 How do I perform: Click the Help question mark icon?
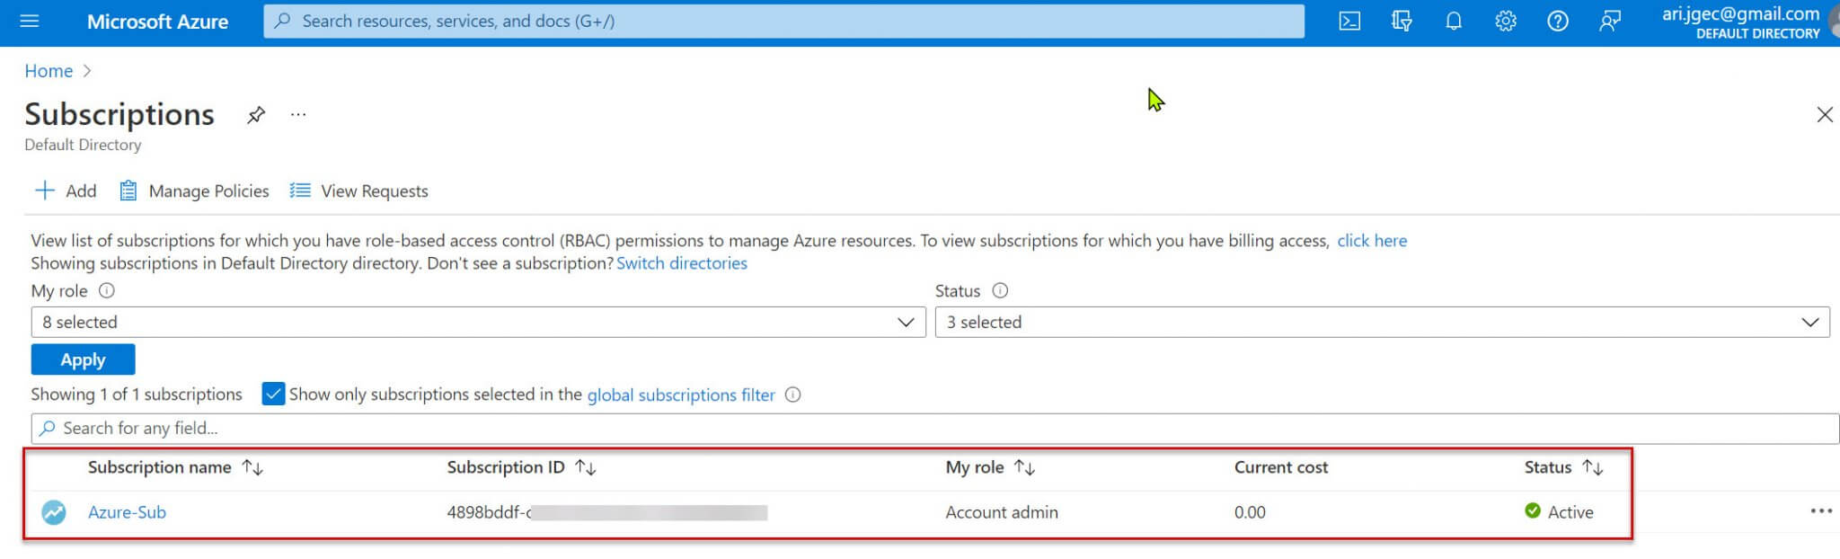click(x=1558, y=21)
